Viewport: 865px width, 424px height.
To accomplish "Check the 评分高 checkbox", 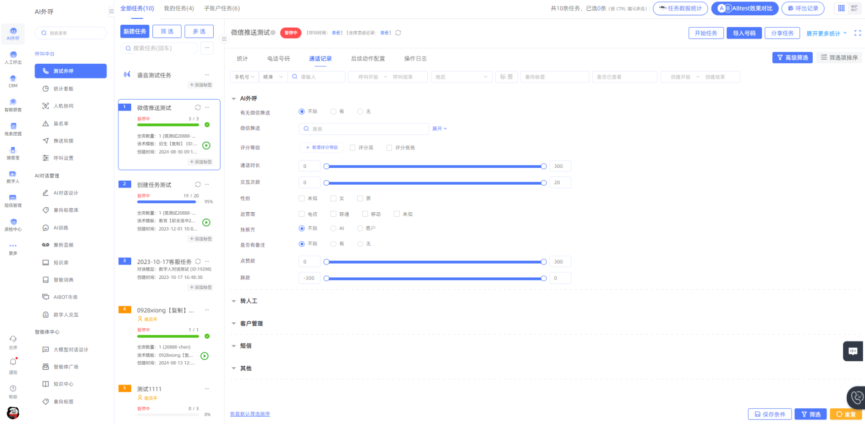I will [353, 148].
